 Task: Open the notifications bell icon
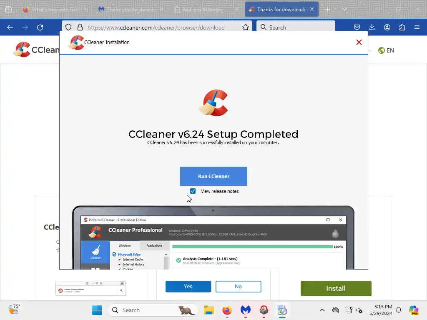(x=399, y=310)
